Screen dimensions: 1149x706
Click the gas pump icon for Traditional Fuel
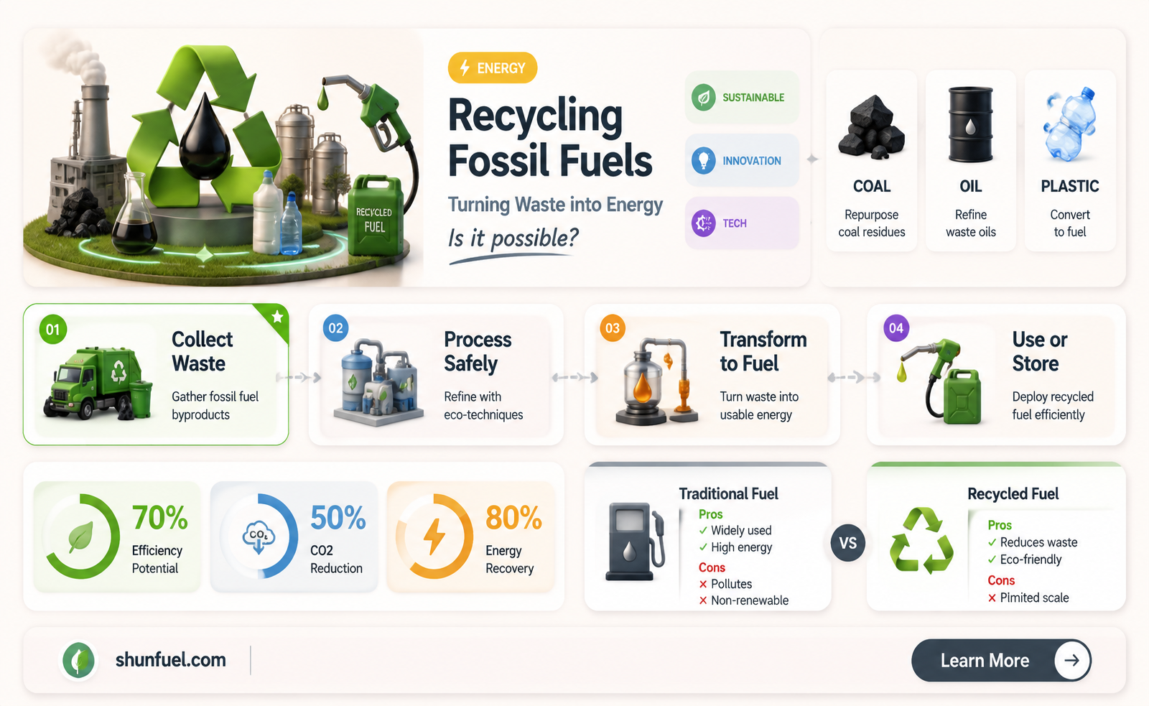tap(636, 541)
